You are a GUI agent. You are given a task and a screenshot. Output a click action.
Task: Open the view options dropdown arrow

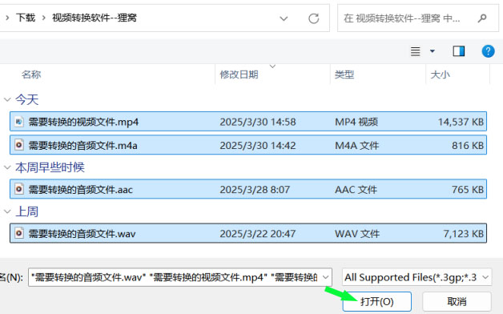[x=433, y=51]
